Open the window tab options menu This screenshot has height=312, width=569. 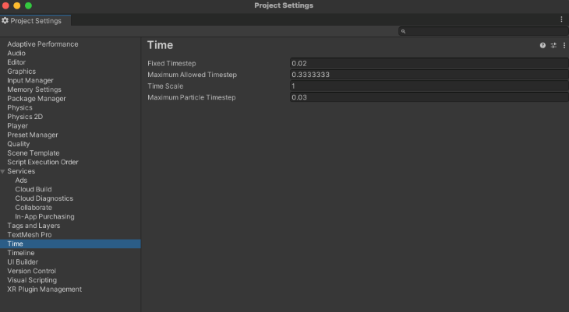coord(561,19)
